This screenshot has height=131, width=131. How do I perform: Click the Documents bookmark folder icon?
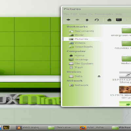(71, 31)
